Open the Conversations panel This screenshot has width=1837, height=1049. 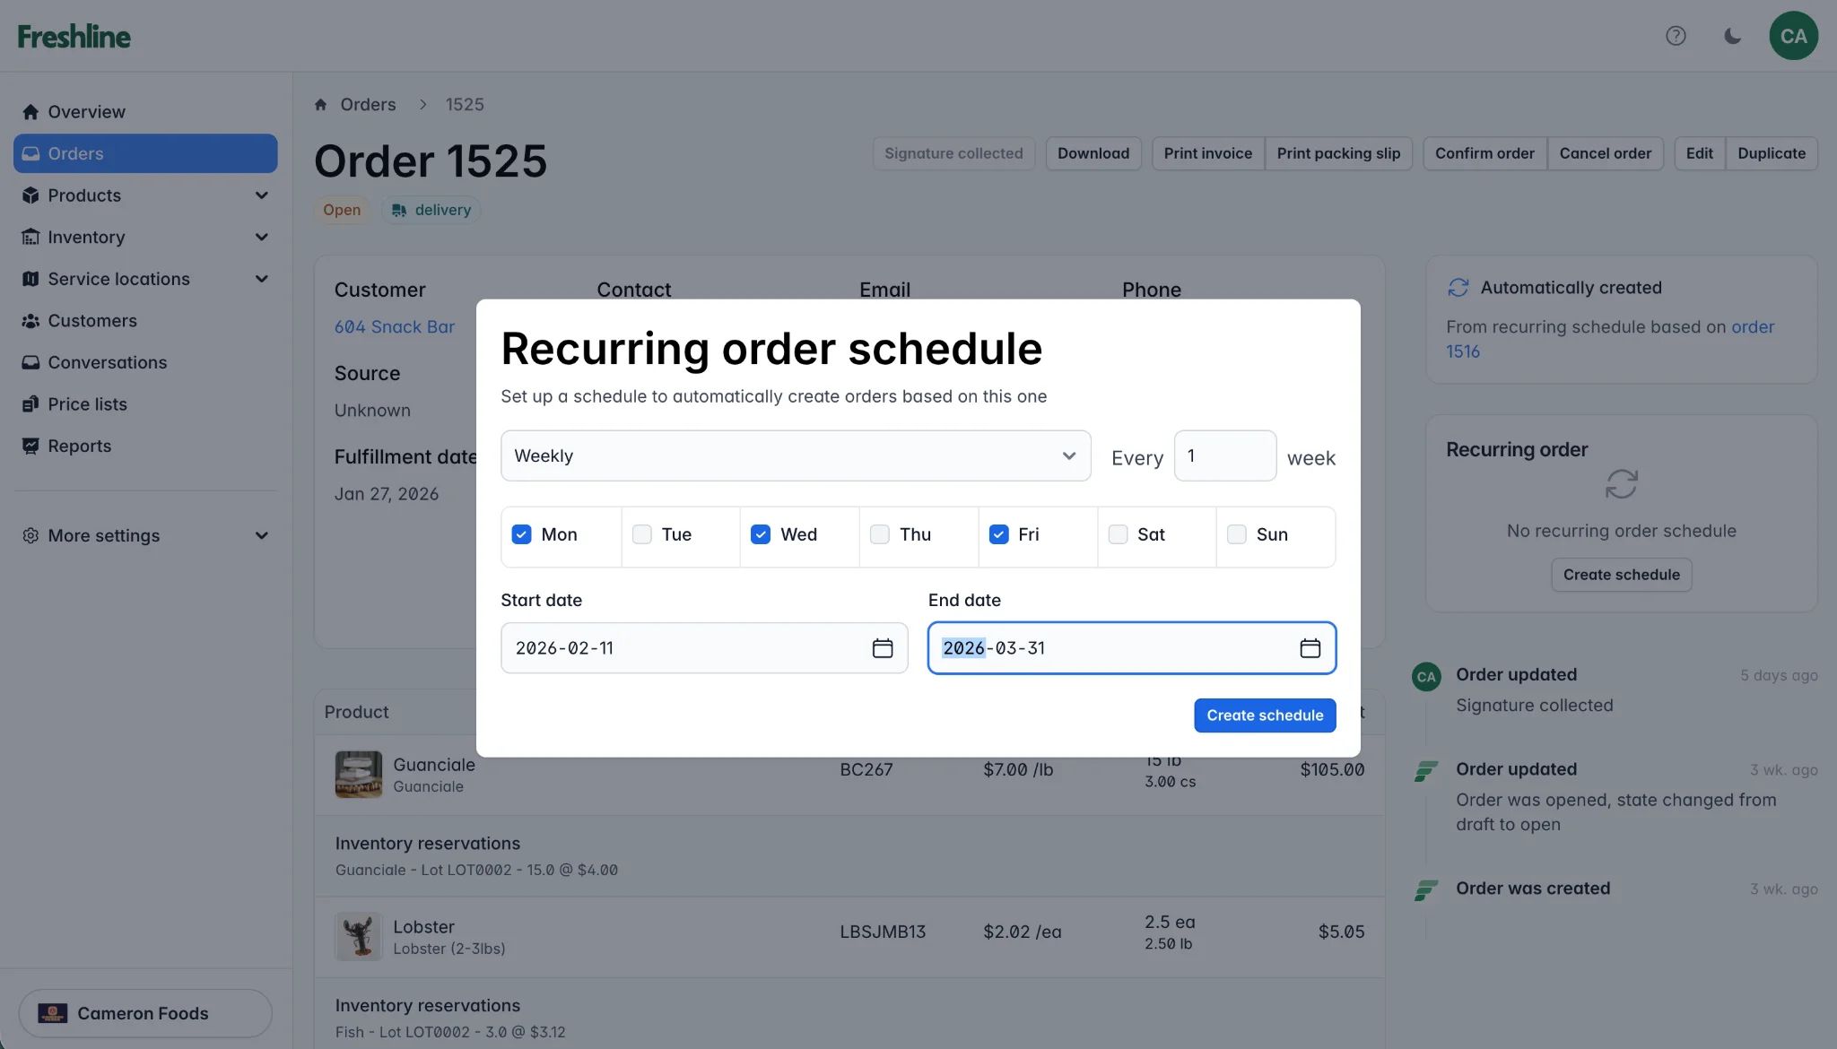pos(107,362)
